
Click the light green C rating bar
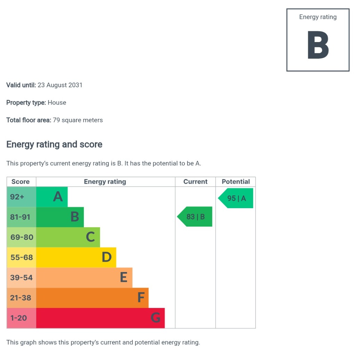click(68, 237)
